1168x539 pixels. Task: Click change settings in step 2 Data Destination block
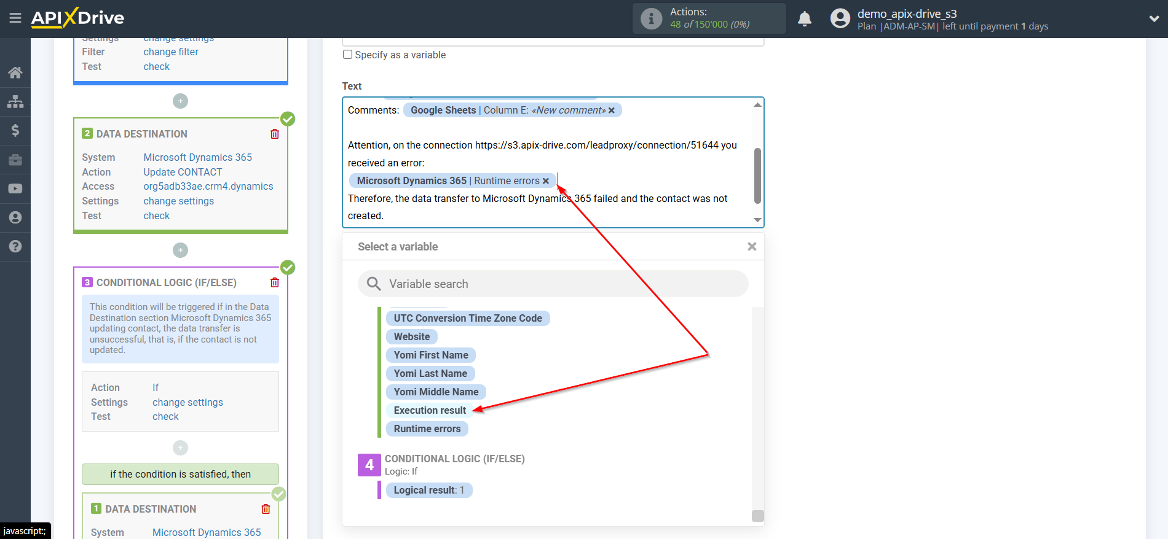179,201
